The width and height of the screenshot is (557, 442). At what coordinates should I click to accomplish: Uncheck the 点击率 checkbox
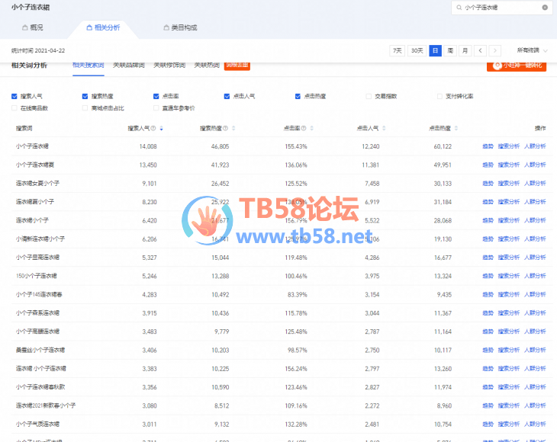pyautogui.click(x=156, y=96)
